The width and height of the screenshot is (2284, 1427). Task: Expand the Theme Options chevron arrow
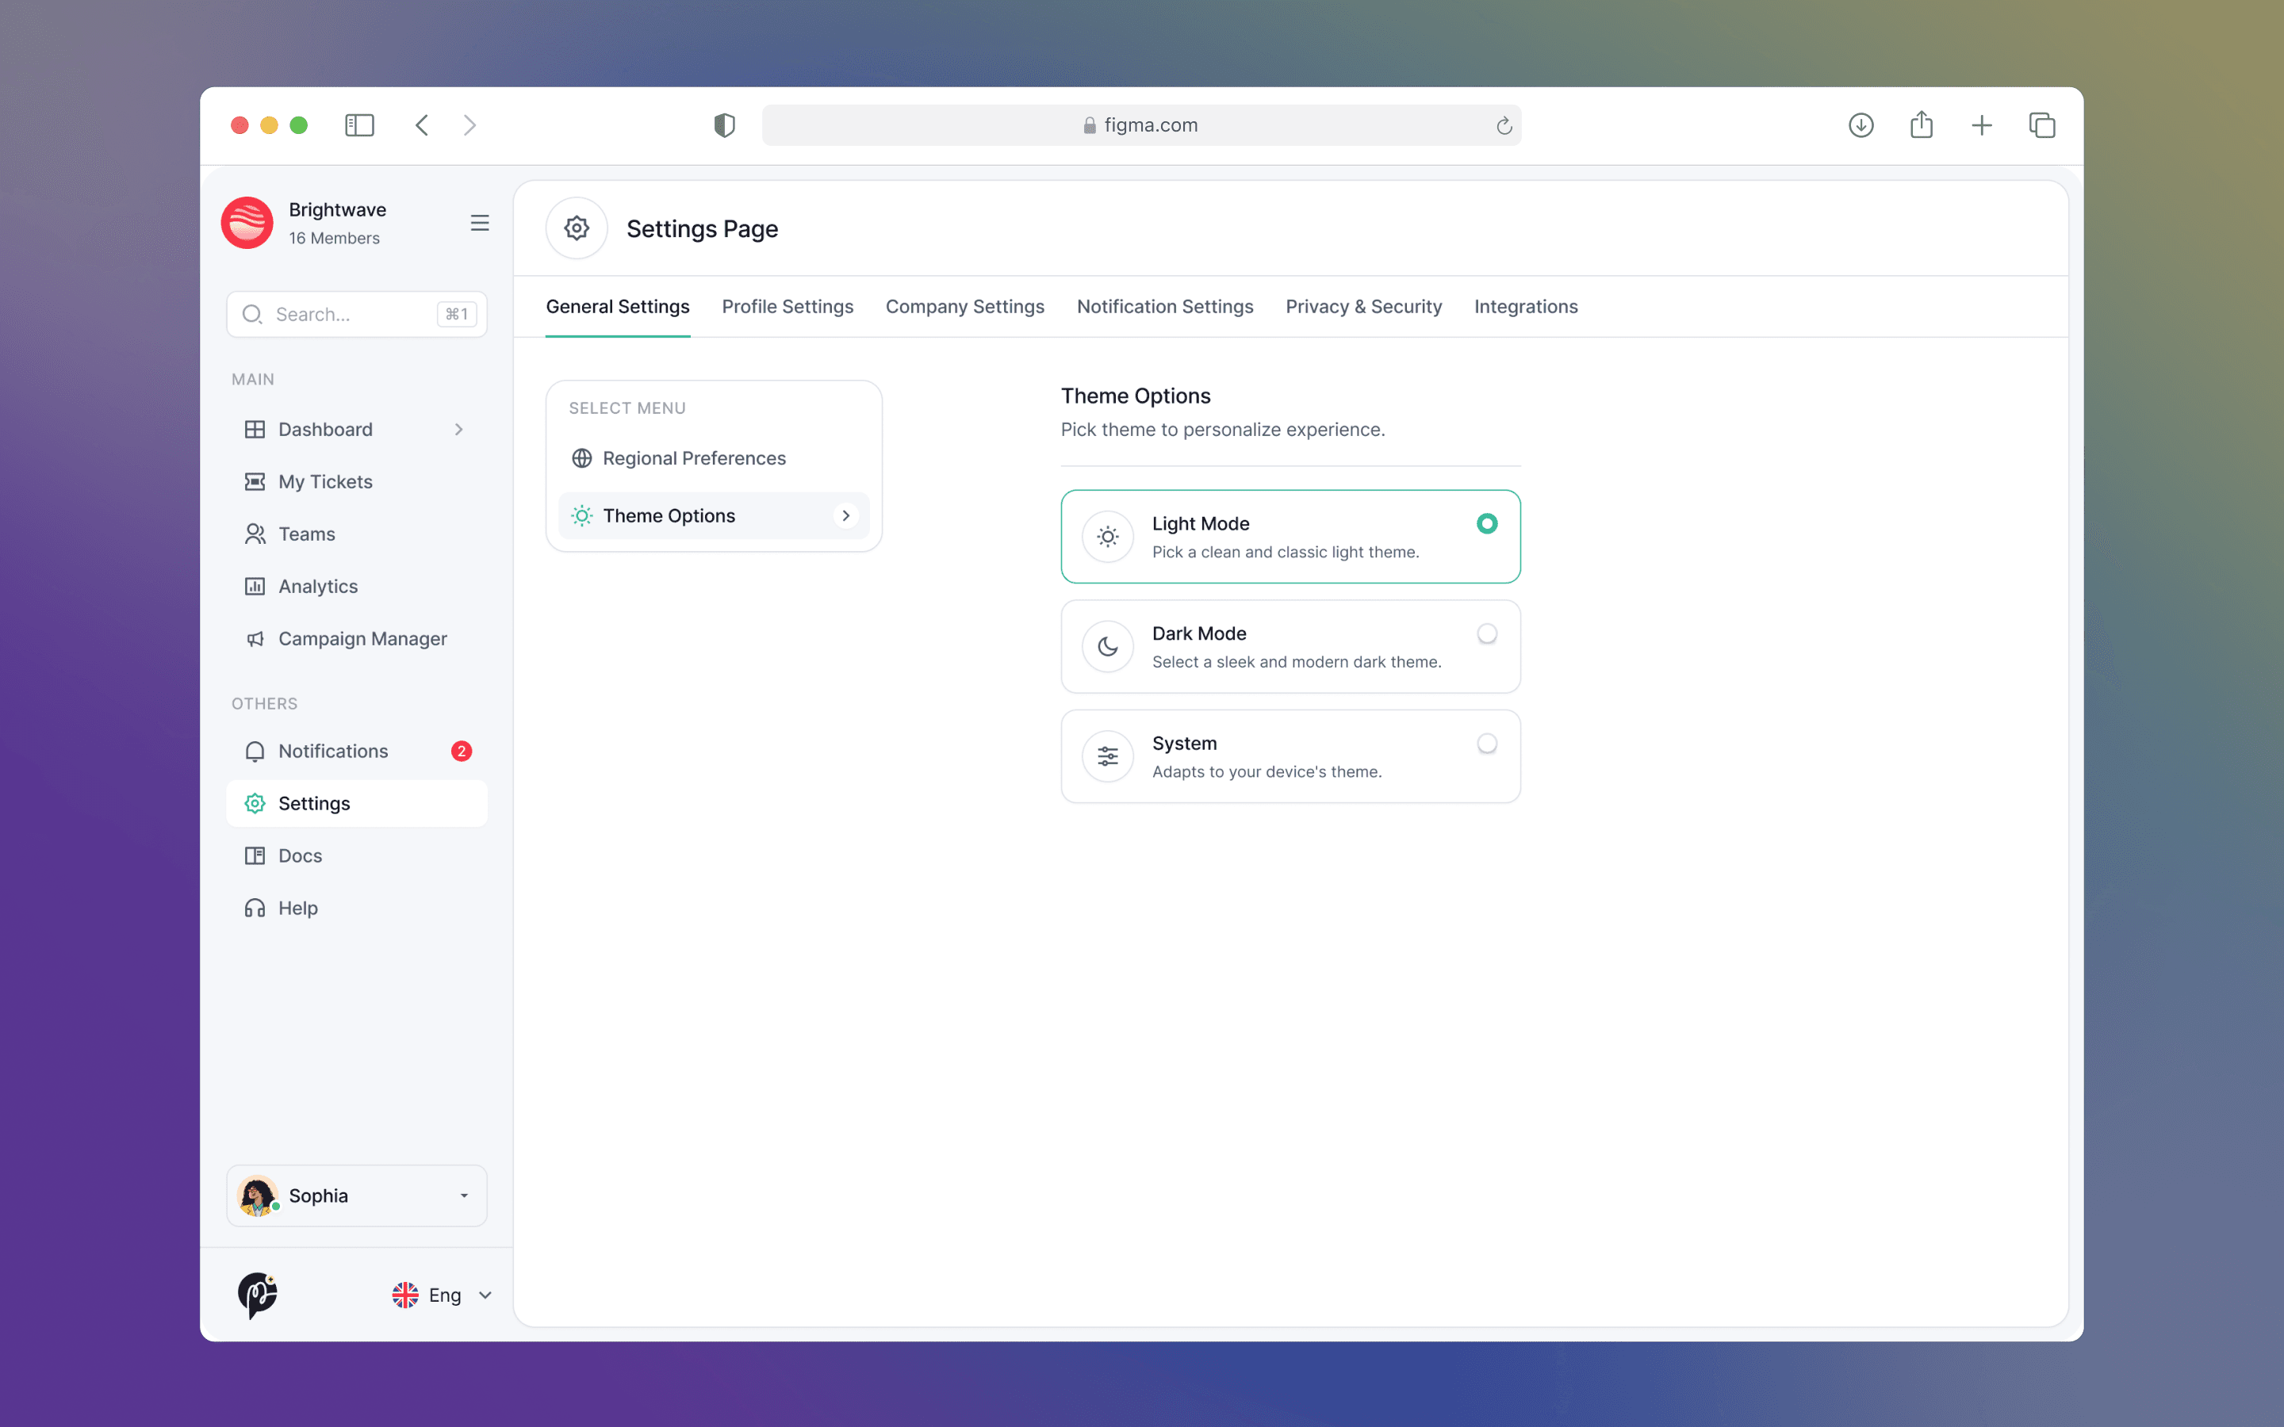point(845,515)
